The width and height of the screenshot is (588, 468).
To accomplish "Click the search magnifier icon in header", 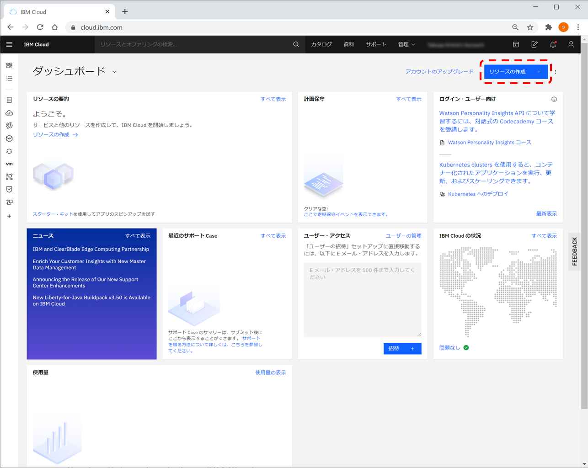I will (x=296, y=44).
